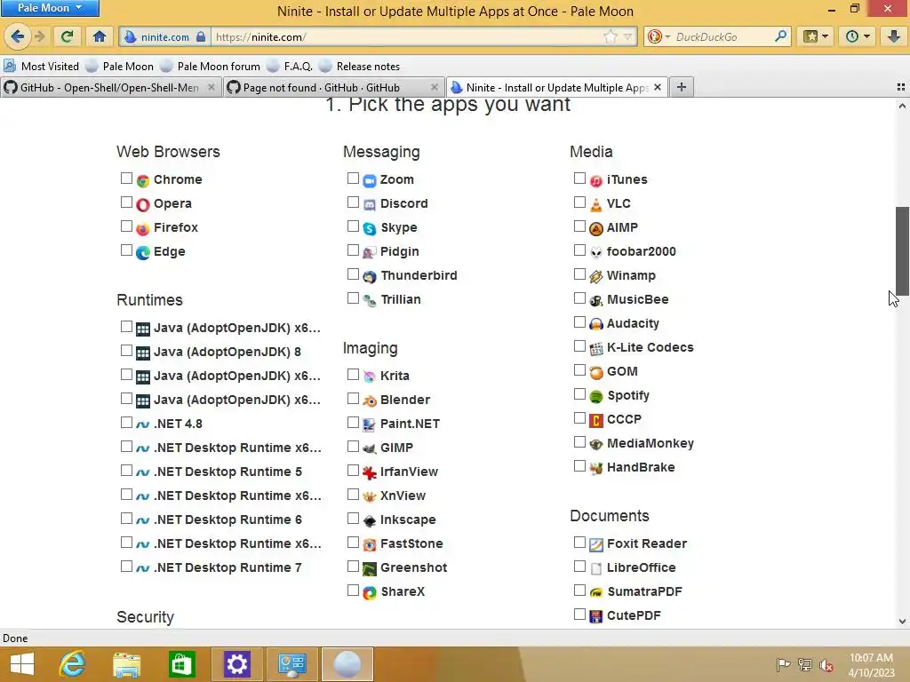Image resolution: width=910 pixels, height=682 pixels.
Task: Select the LibreOffice checkbox
Action: (x=579, y=566)
